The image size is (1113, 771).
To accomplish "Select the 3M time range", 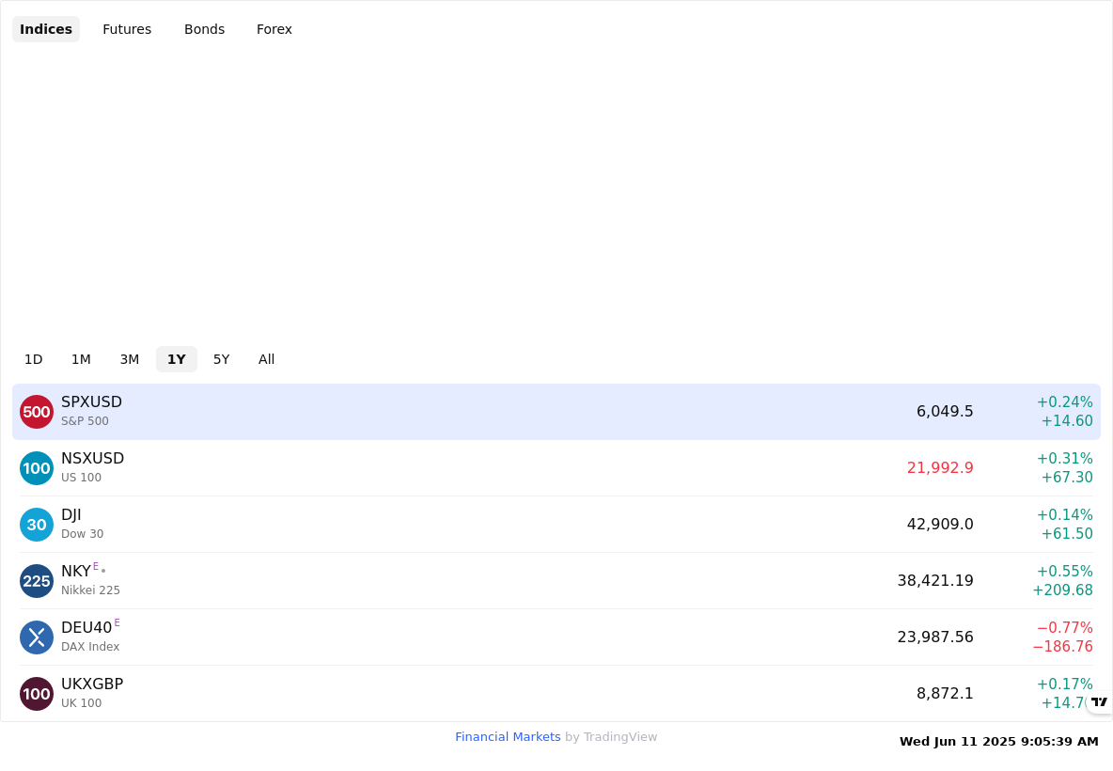I will point(129,359).
